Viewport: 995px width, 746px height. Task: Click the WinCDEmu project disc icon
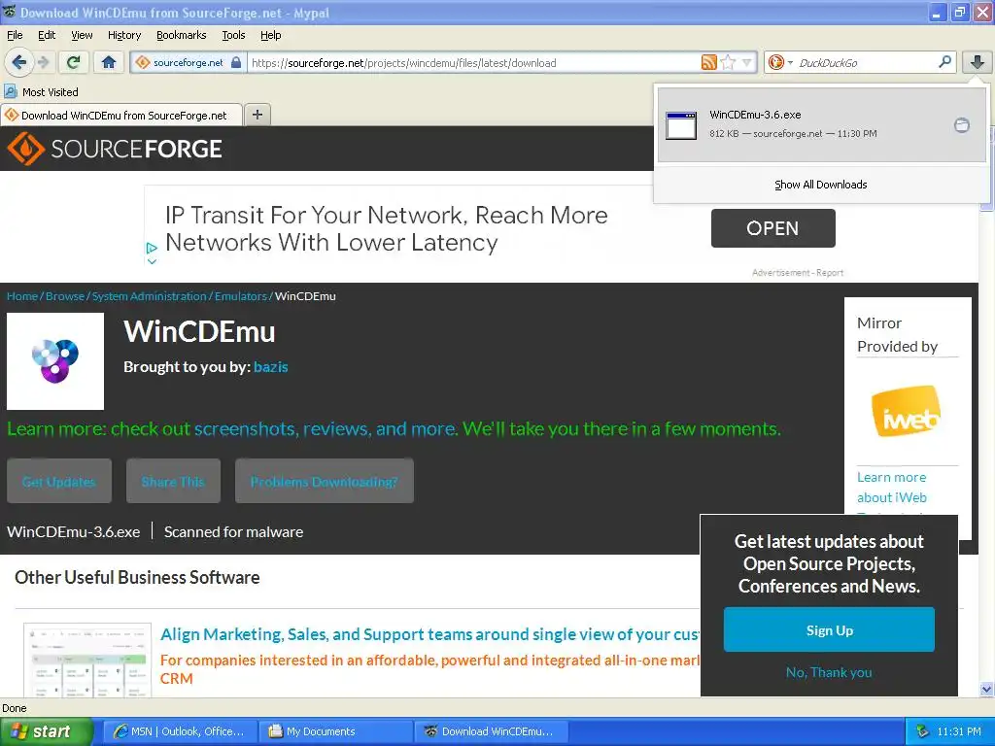55,361
